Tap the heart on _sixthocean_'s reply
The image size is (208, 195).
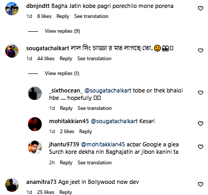tap(201, 92)
